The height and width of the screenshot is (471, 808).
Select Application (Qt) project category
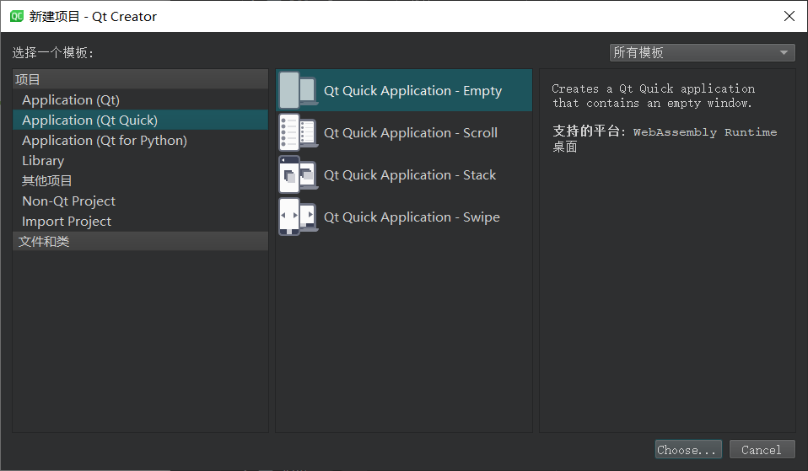71,100
